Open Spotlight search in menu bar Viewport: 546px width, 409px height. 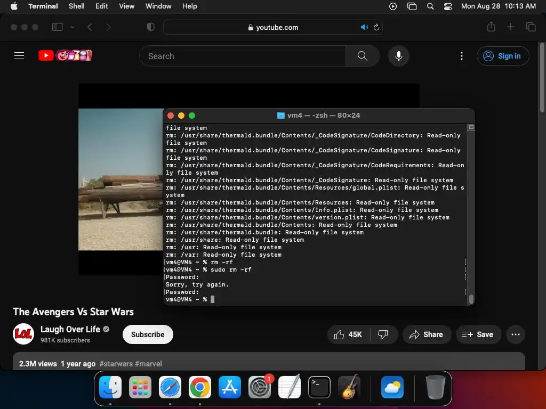[x=430, y=6]
